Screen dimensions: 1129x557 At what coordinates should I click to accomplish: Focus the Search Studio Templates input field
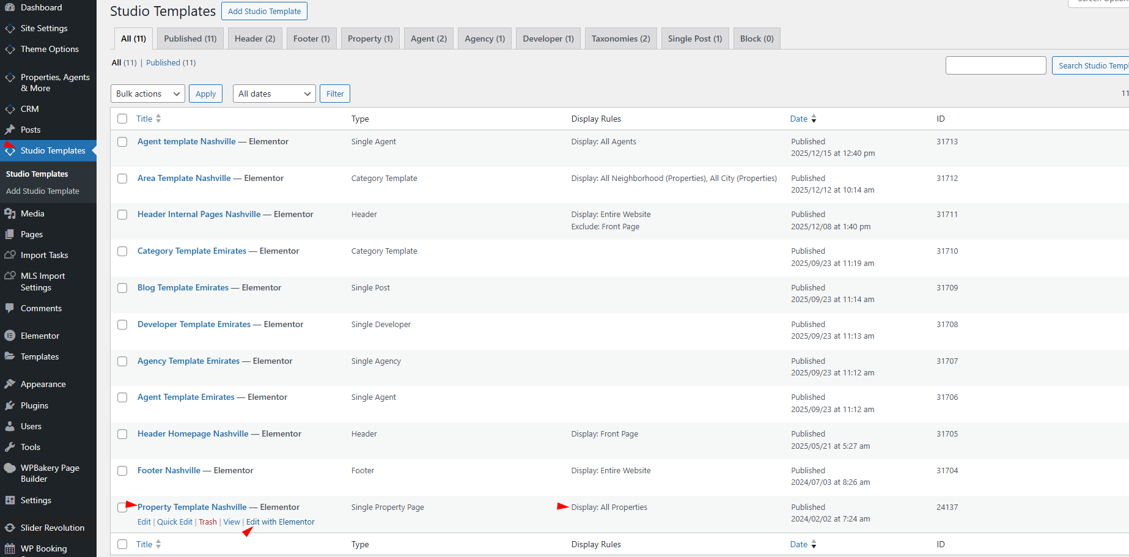[995, 65]
